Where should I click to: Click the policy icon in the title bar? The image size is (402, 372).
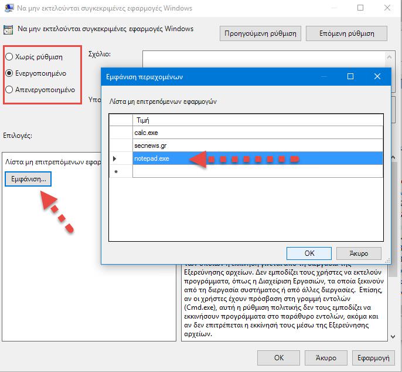click(8, 9)
